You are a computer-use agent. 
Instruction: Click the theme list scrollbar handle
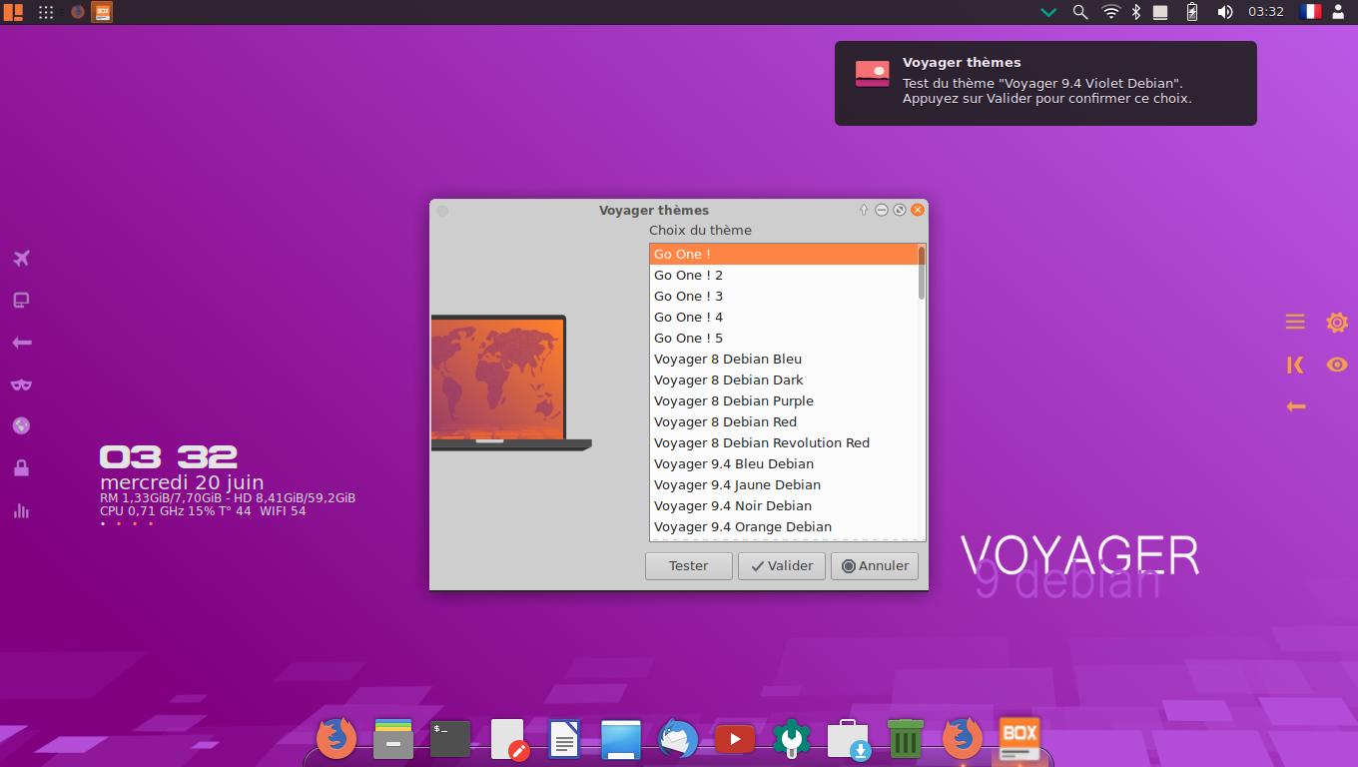[x=922, y=273]
